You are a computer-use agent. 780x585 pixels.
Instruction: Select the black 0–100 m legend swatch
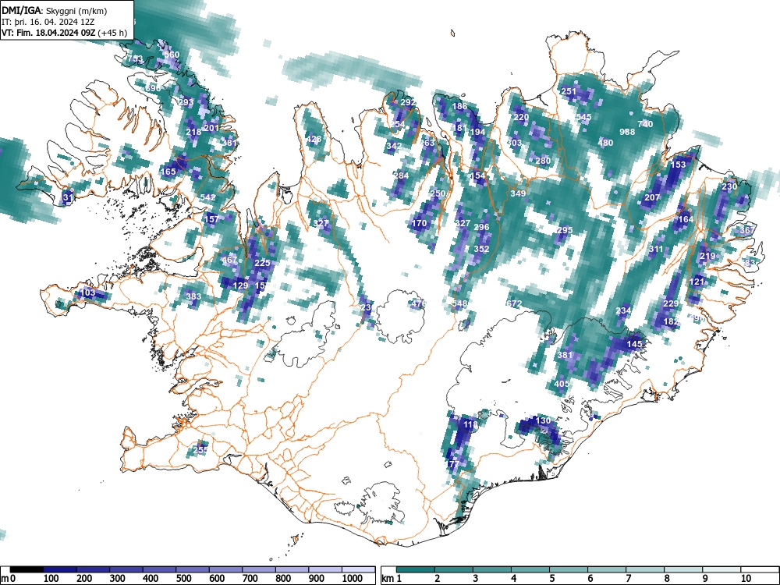(27, 569)
